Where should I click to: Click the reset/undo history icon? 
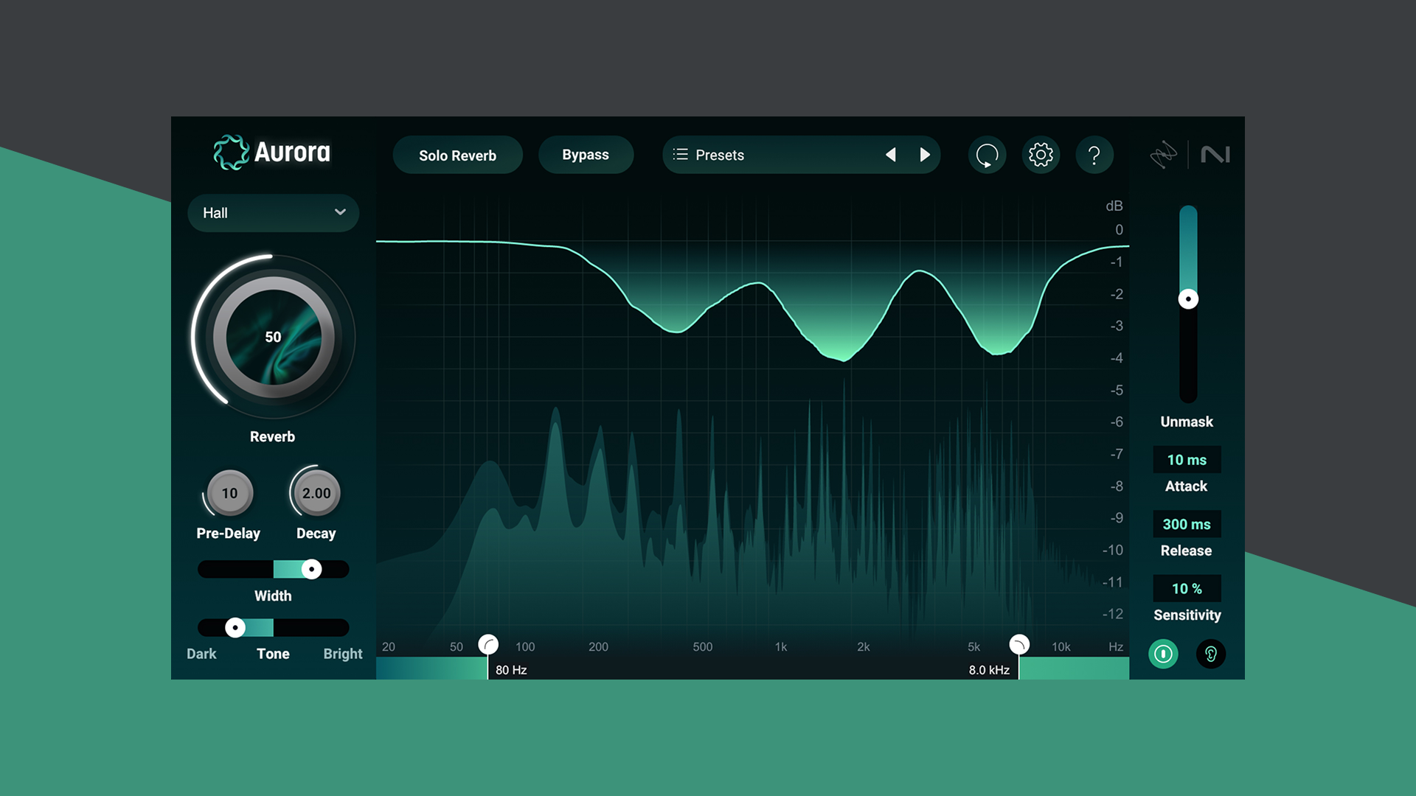click(987, 155)
